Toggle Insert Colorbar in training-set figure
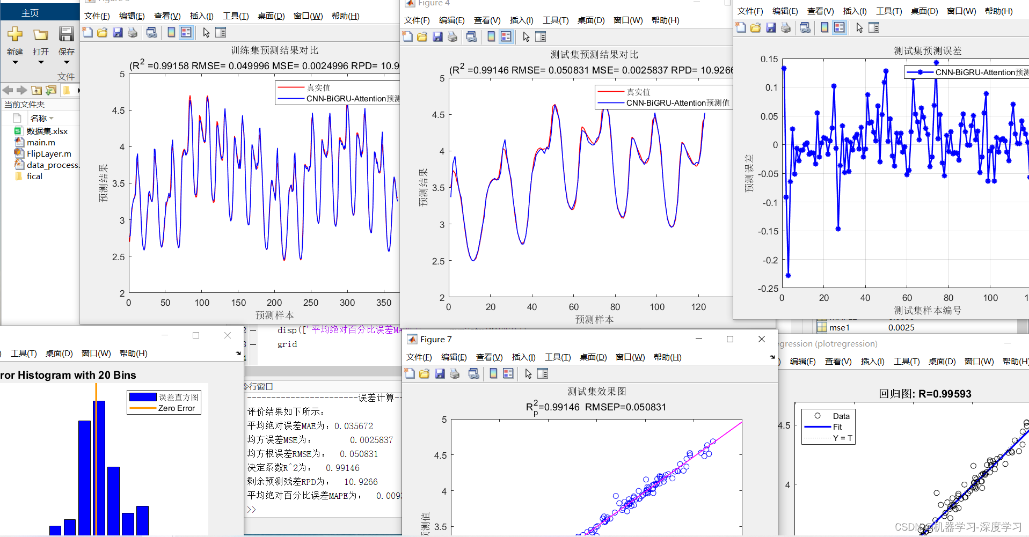The width and height of the screenshot is (1029, 537). click(171, 33)
